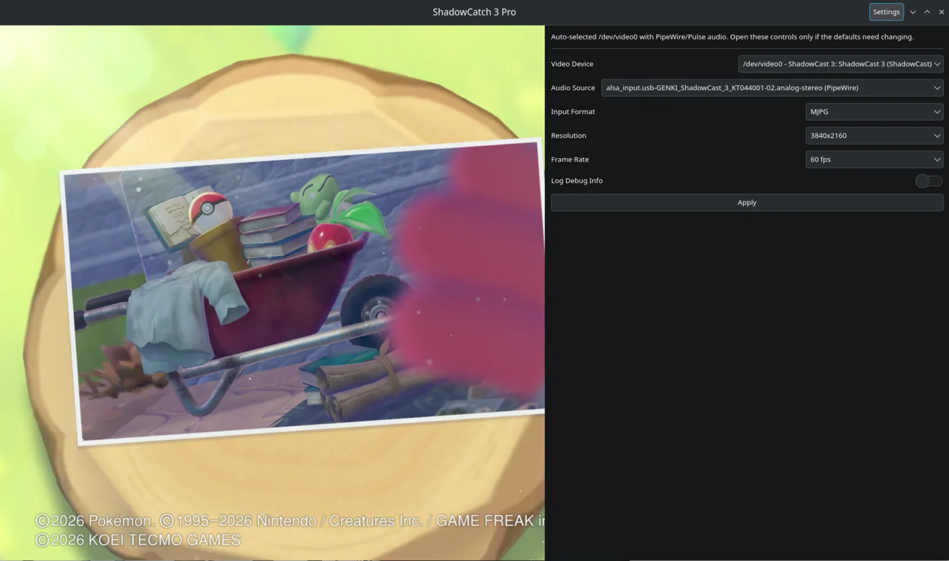Expand the Input Format MJPG dropdown
Viewport: 949px width, 561px height.
click(874, 112)
